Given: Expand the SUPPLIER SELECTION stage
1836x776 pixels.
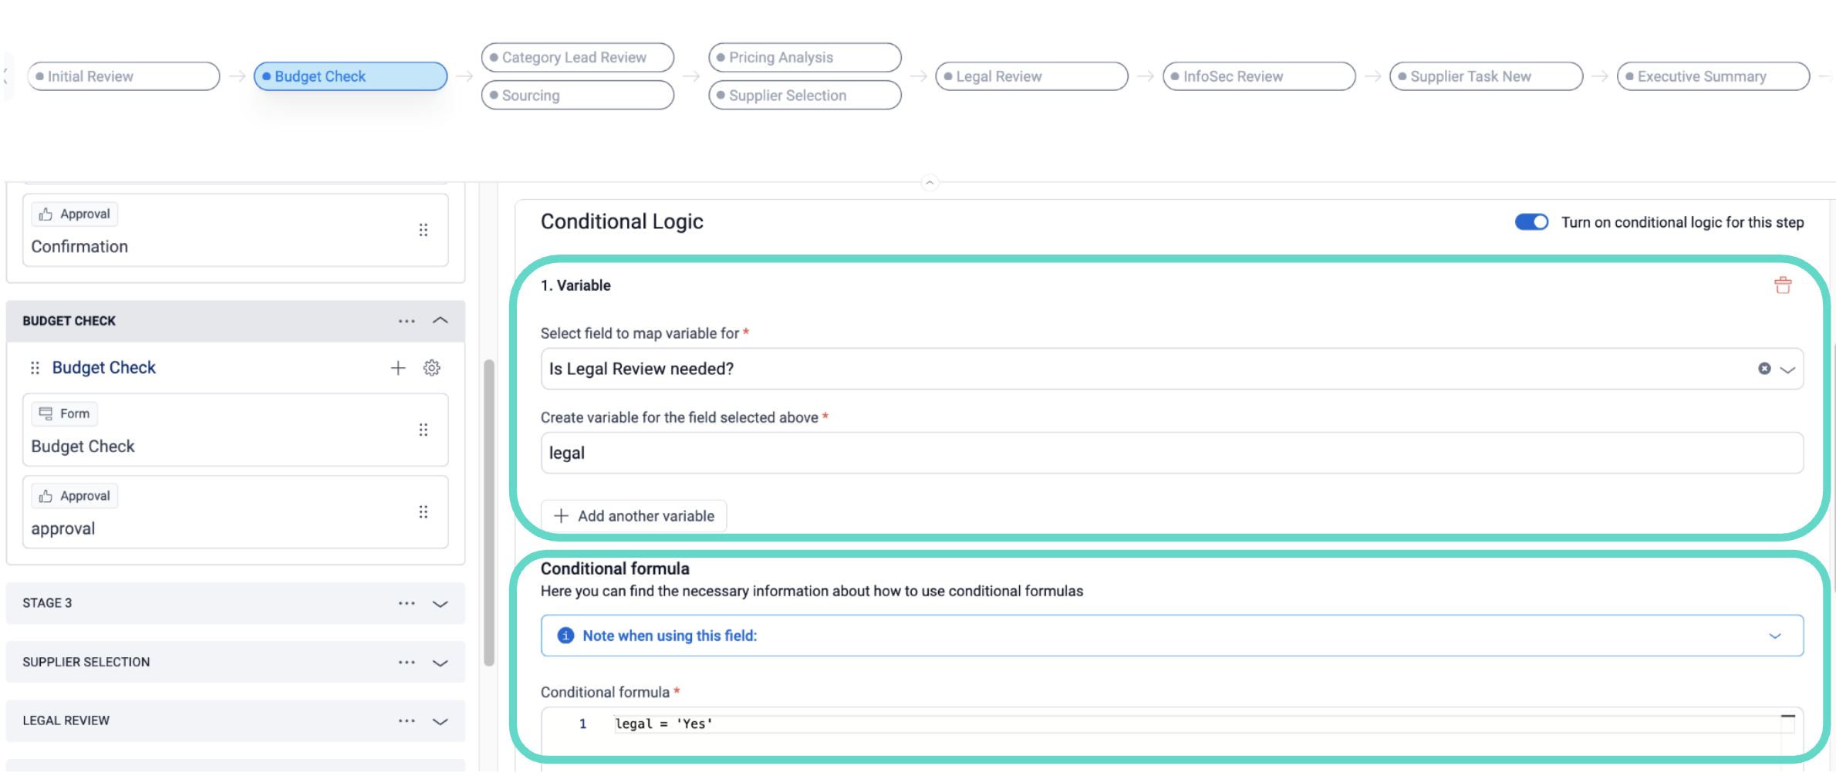Looking at the screenshot, I should (x=440, y=663).
